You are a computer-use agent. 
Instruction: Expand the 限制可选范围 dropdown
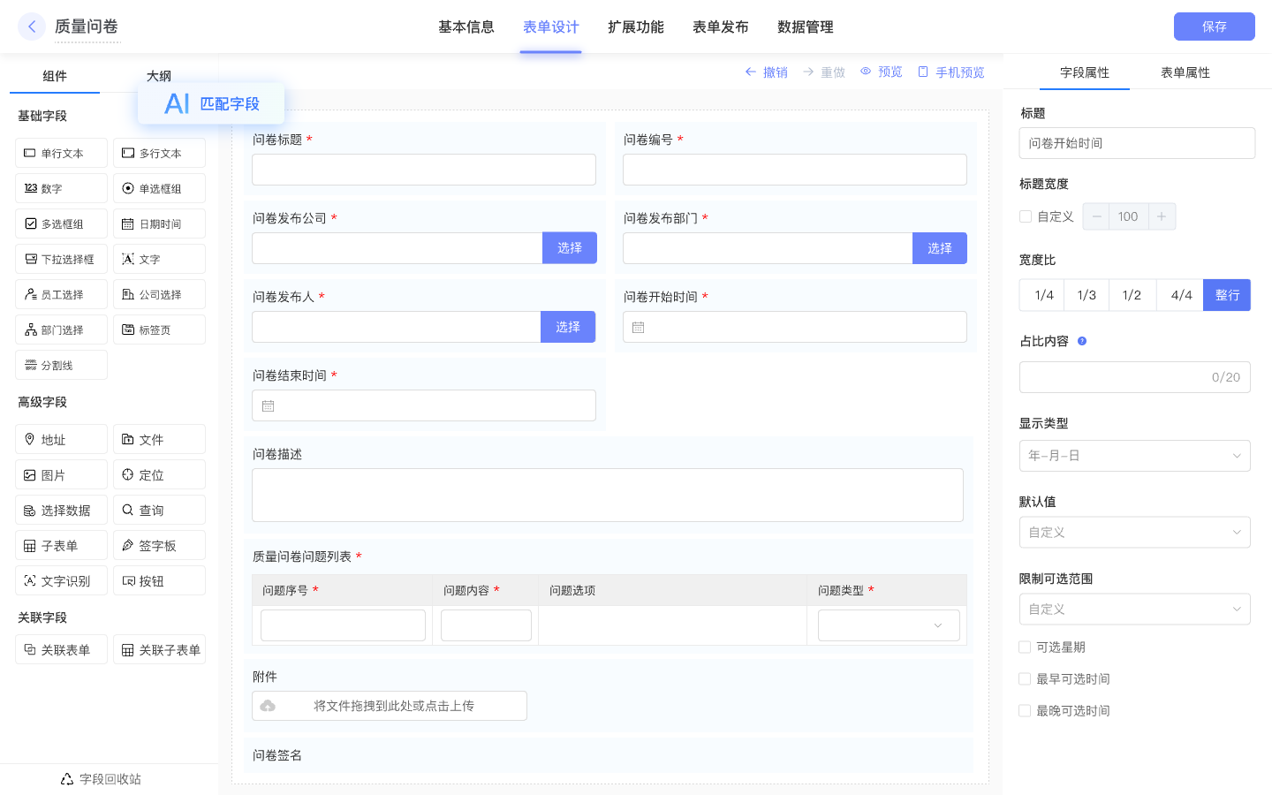(x=1135, y=609)
